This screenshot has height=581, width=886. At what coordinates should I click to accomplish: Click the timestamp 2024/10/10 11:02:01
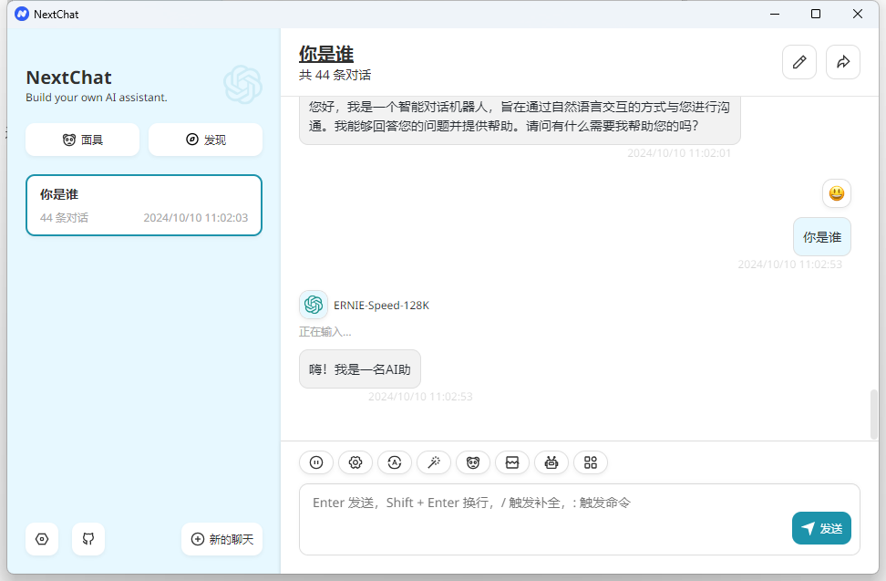click(679, 153)
